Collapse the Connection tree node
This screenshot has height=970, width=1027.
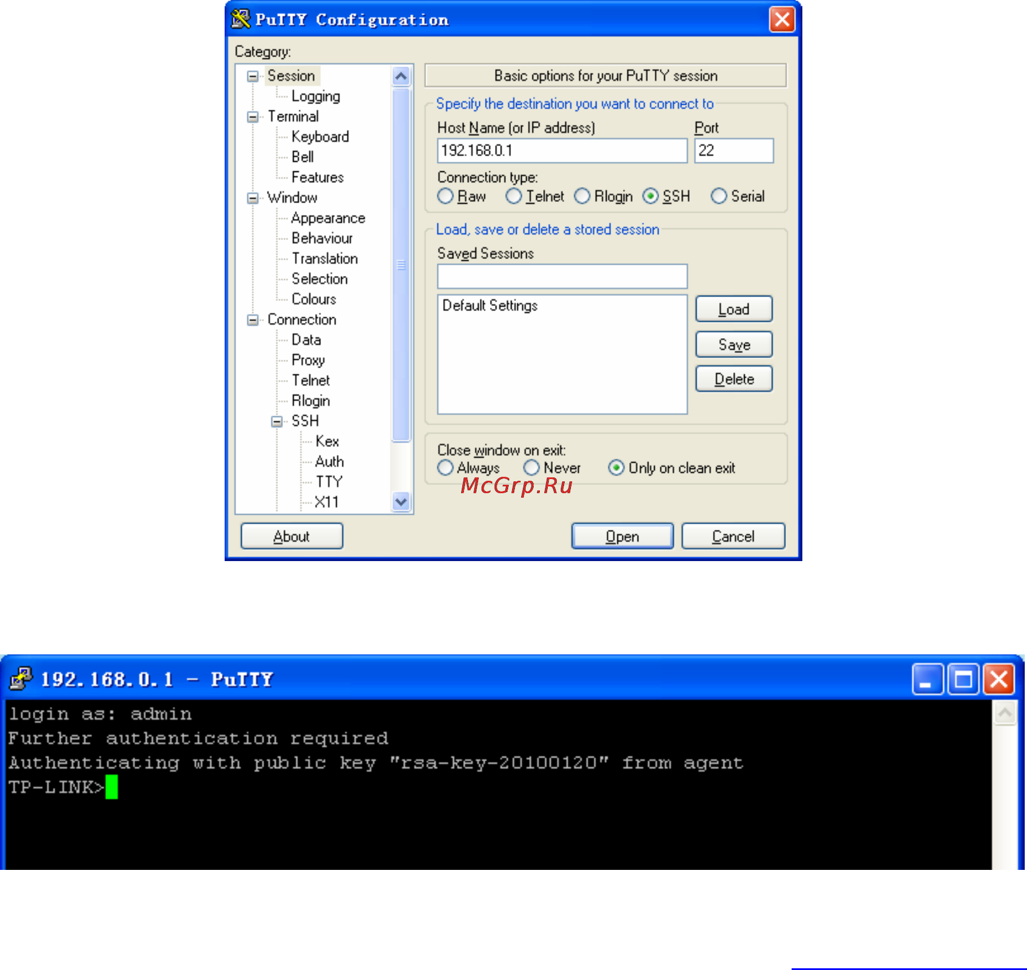coord(253,320)
